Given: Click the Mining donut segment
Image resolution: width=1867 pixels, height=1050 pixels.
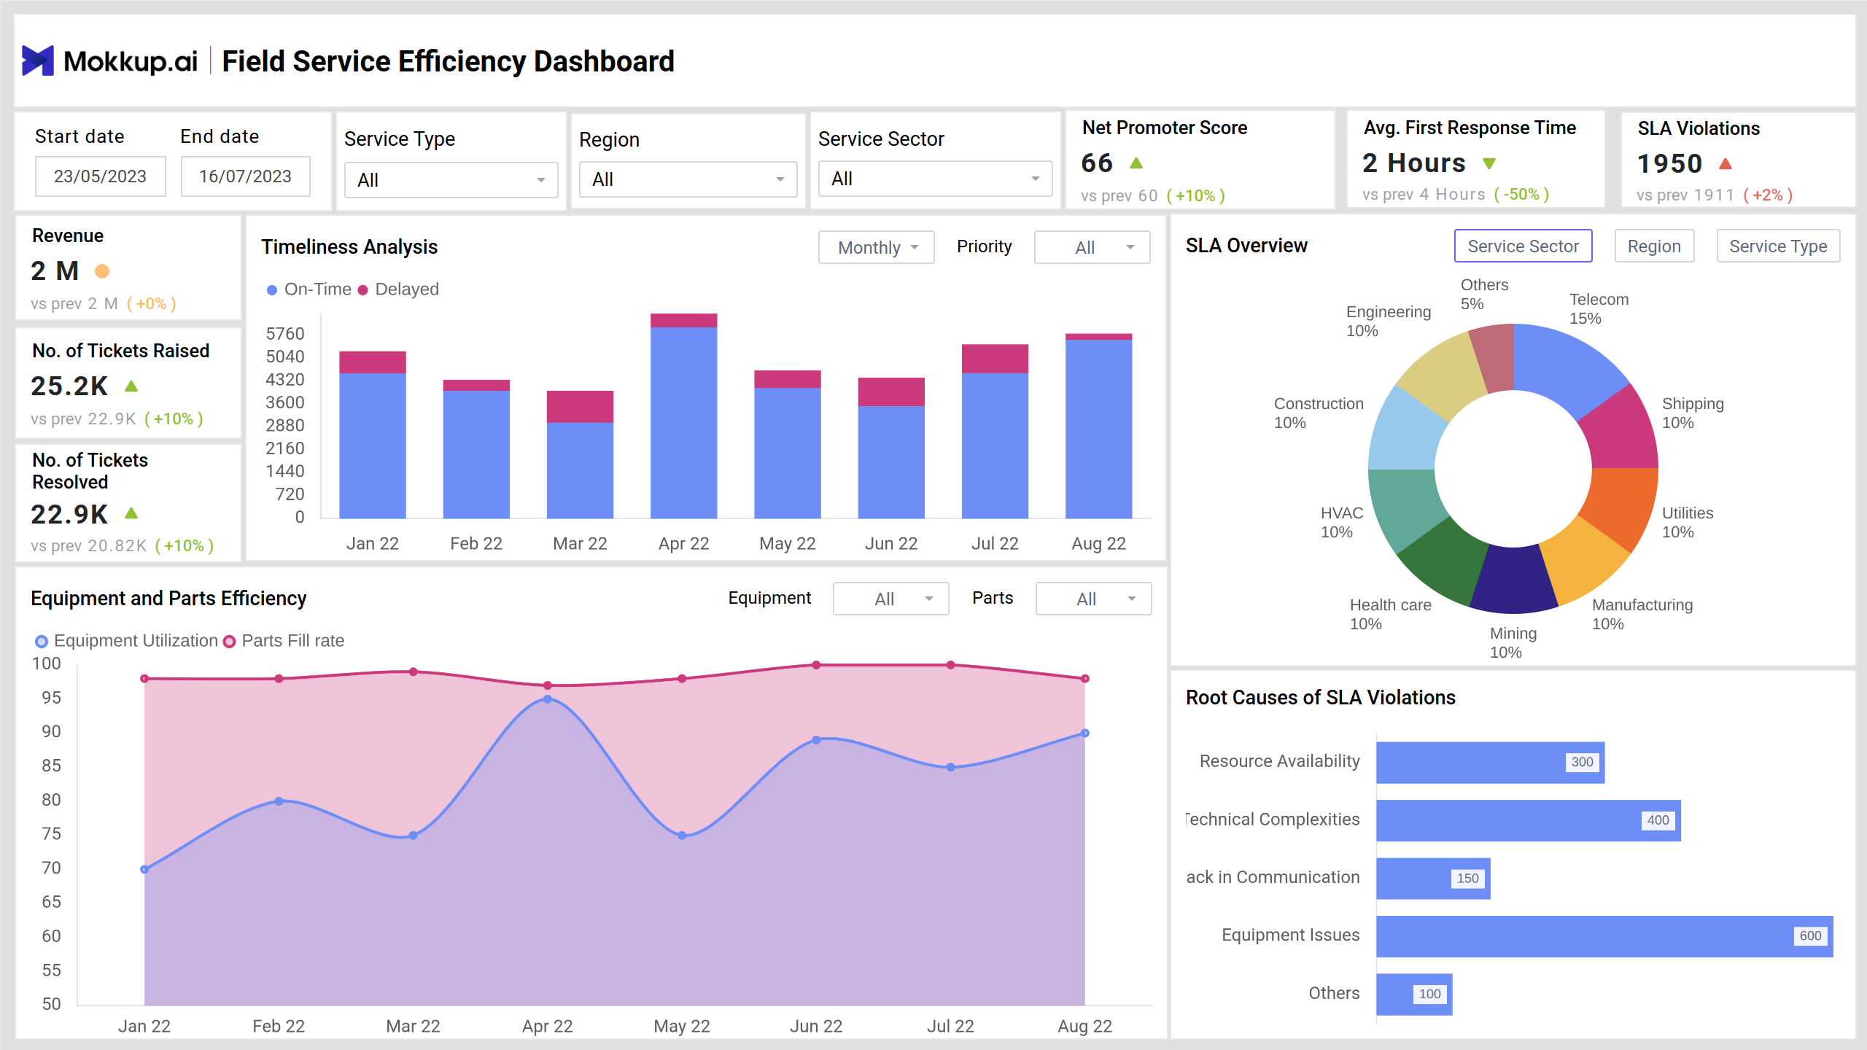Looking at the screenshot, I should pyautogui.click(x=1513, y=581).
